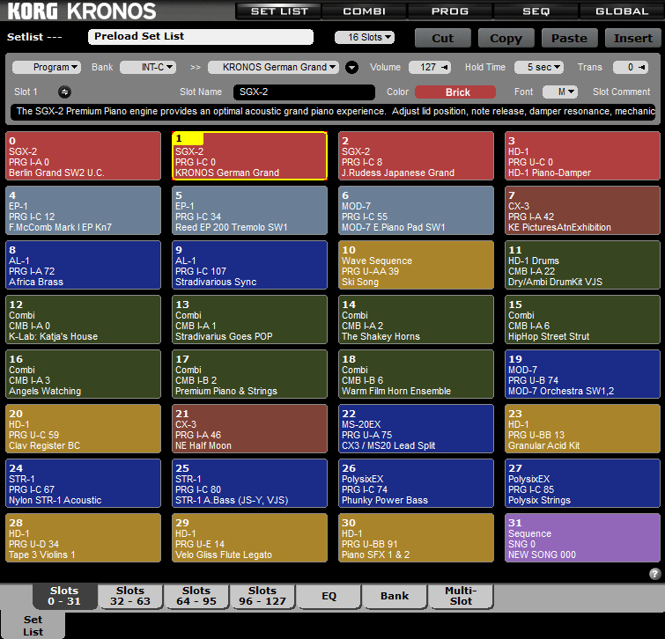Open the Slots 0 - 31 tab

pos(64,596)
